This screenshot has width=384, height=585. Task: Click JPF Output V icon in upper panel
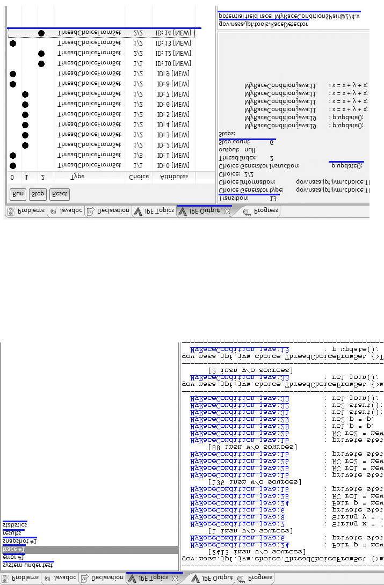[x=183, y=211]
